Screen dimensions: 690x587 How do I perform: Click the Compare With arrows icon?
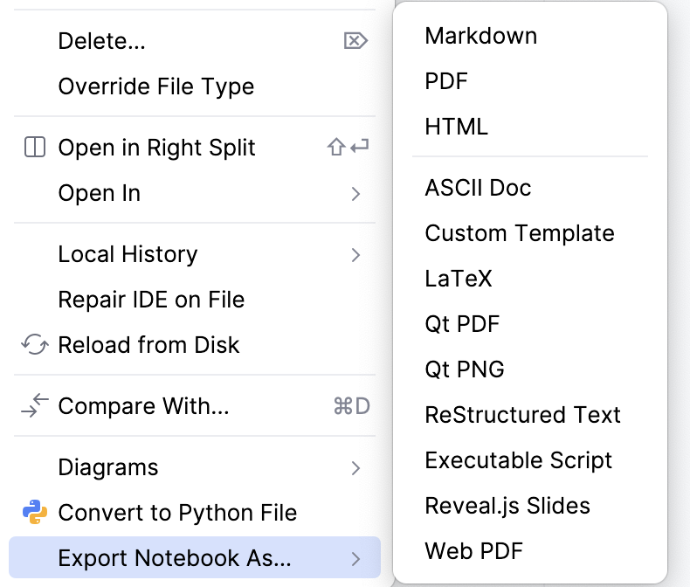[x=34, y=406]
